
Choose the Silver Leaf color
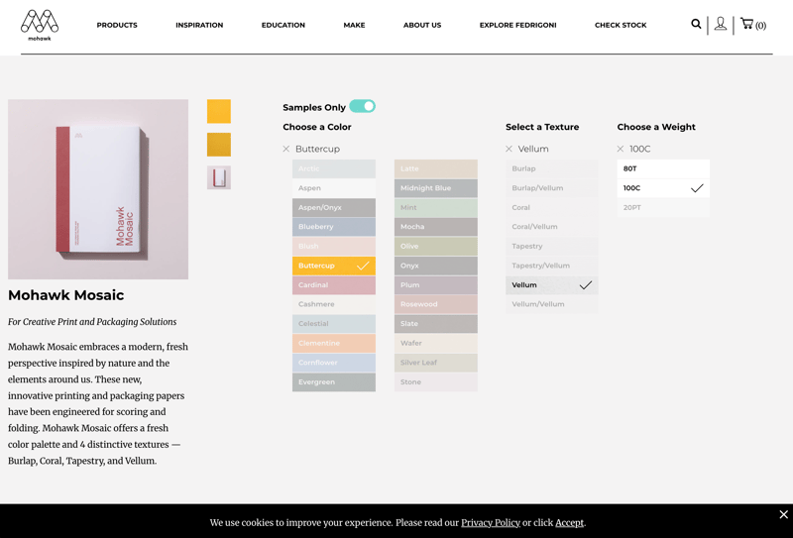click(436, 363)
